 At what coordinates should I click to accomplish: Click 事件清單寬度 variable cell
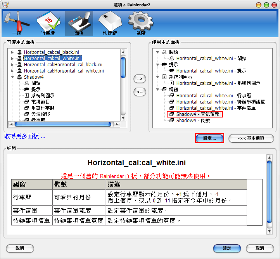[x=79, y=211]
